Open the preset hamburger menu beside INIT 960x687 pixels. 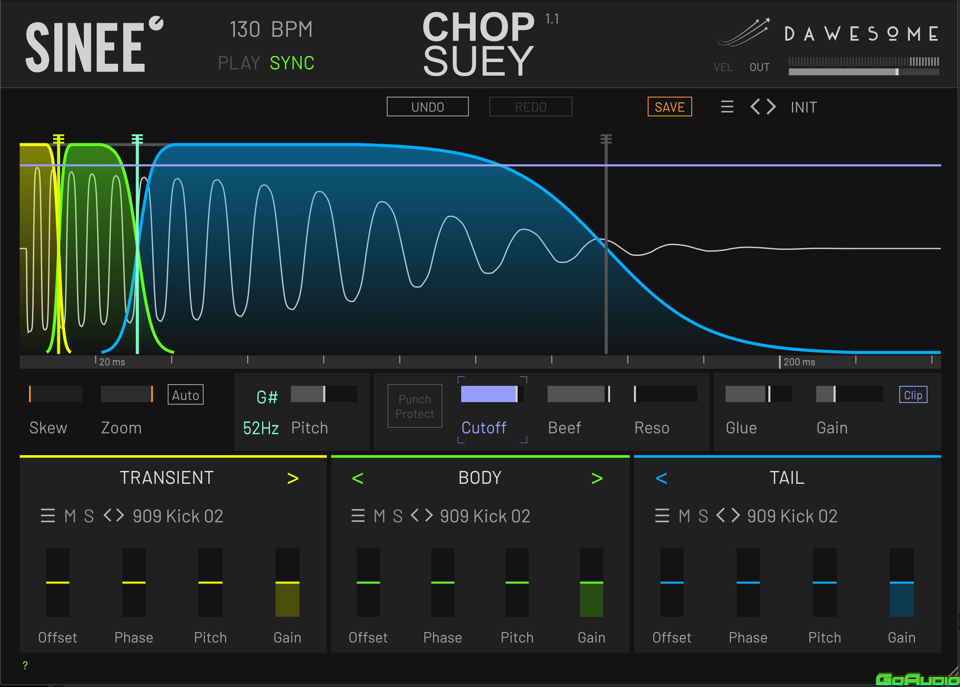coord(727,107)
